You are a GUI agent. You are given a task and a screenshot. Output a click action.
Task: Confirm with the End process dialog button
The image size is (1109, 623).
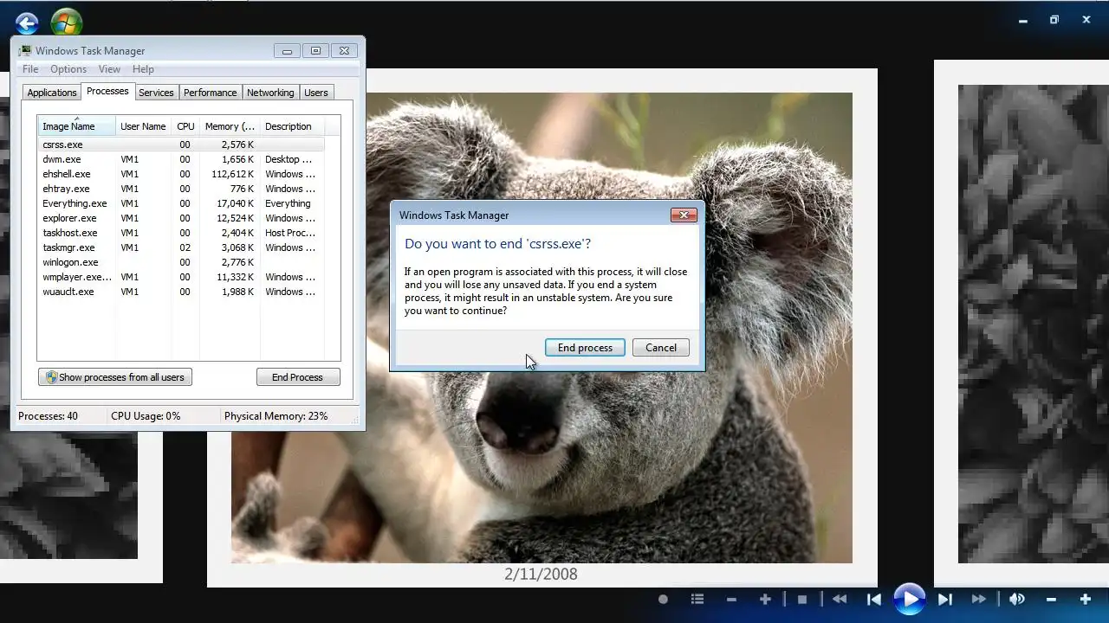pyautogui.click(x=585, y=348)
